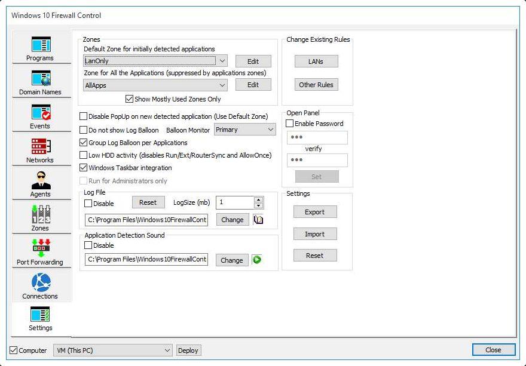Decrease LogSize with the down arrow

pyautogui.click(x=259, y=205)
